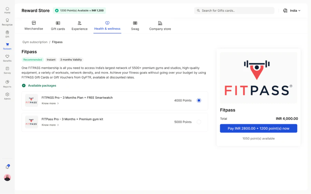Image resolution: width=311 pixels, height=194 pixels.
Task: Select the 4000 Points package radio button
Action: pyautogui.click(x=199, y=100)
